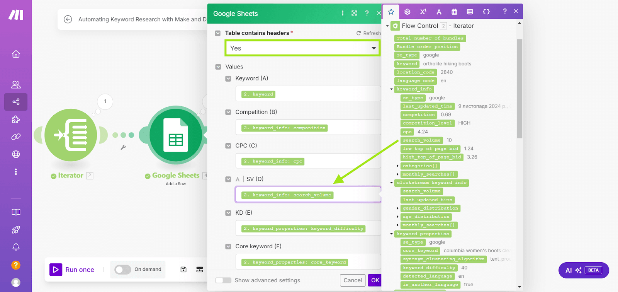Switch to the math functions tab

pyautogui.click(x=423, y=12)
